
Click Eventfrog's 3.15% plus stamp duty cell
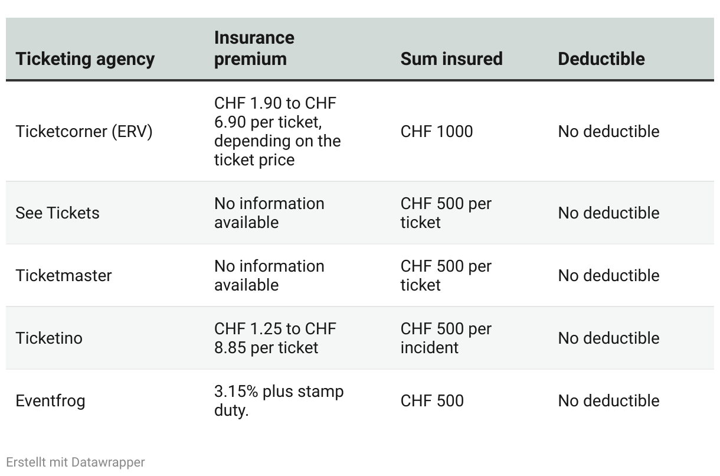coord(279,400)
